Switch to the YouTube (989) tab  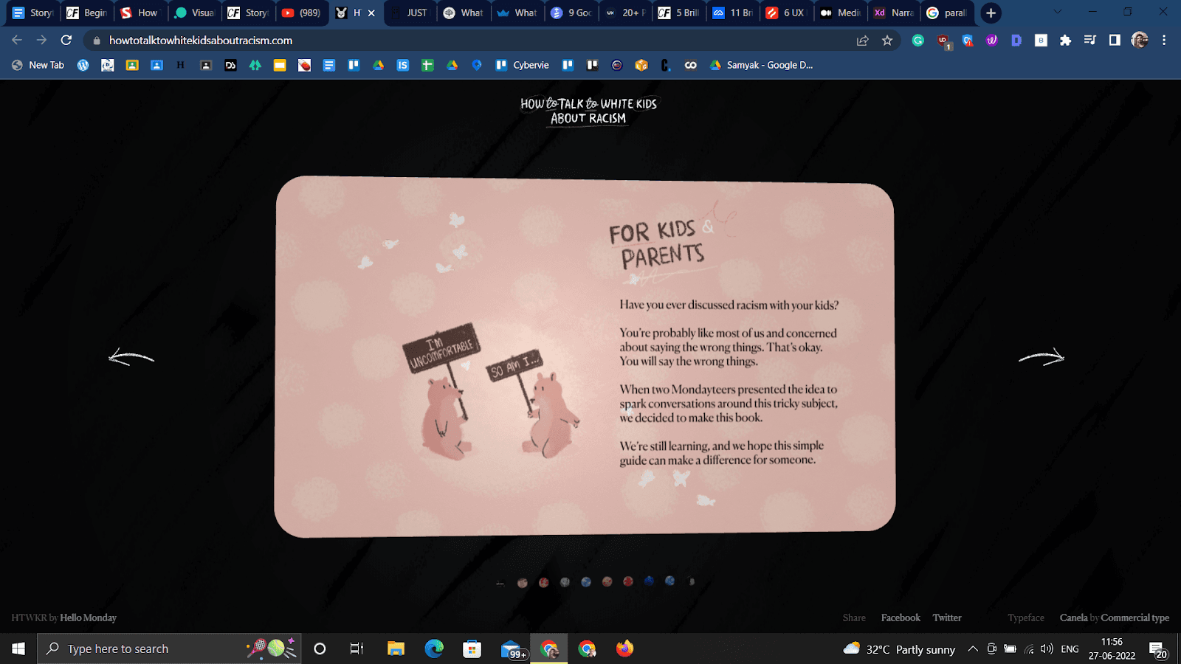click(302, 13)
